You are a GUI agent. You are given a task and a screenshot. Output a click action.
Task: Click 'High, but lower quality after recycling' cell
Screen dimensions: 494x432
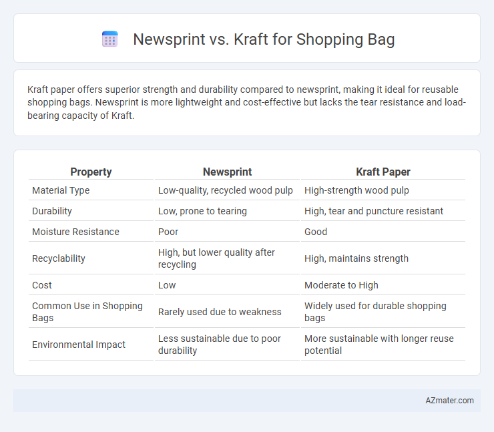216,258
